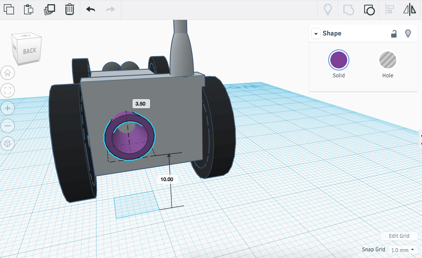The height and width of the screenshot is (258, 422).
Task: Click the 3.50 dimension value
Action: [141, 103]
